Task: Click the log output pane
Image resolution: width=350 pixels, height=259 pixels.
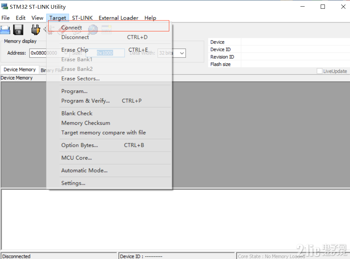Action: click(175, 219)
